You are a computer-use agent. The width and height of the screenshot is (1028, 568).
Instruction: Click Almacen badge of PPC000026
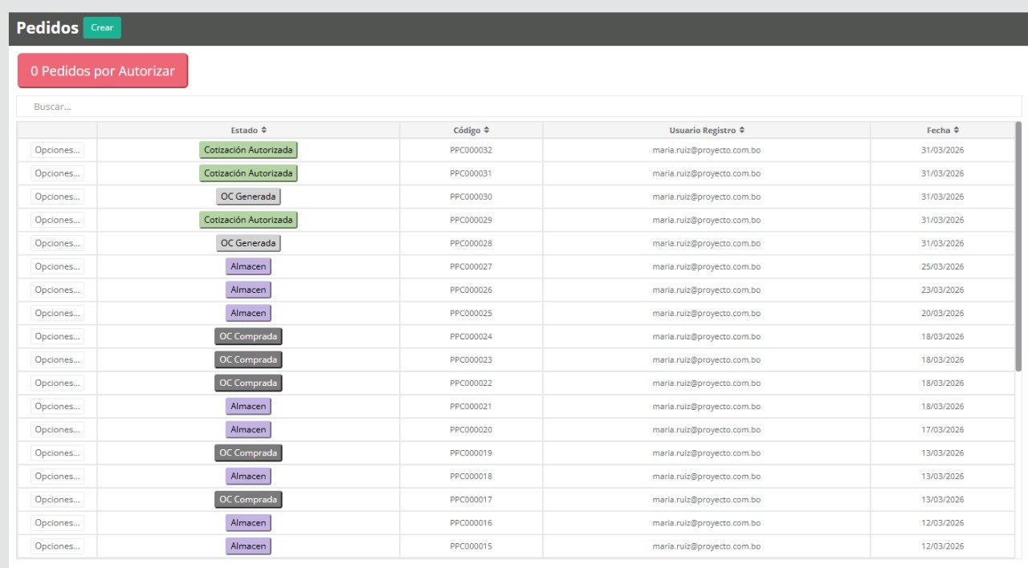click(x=248, y=290)
